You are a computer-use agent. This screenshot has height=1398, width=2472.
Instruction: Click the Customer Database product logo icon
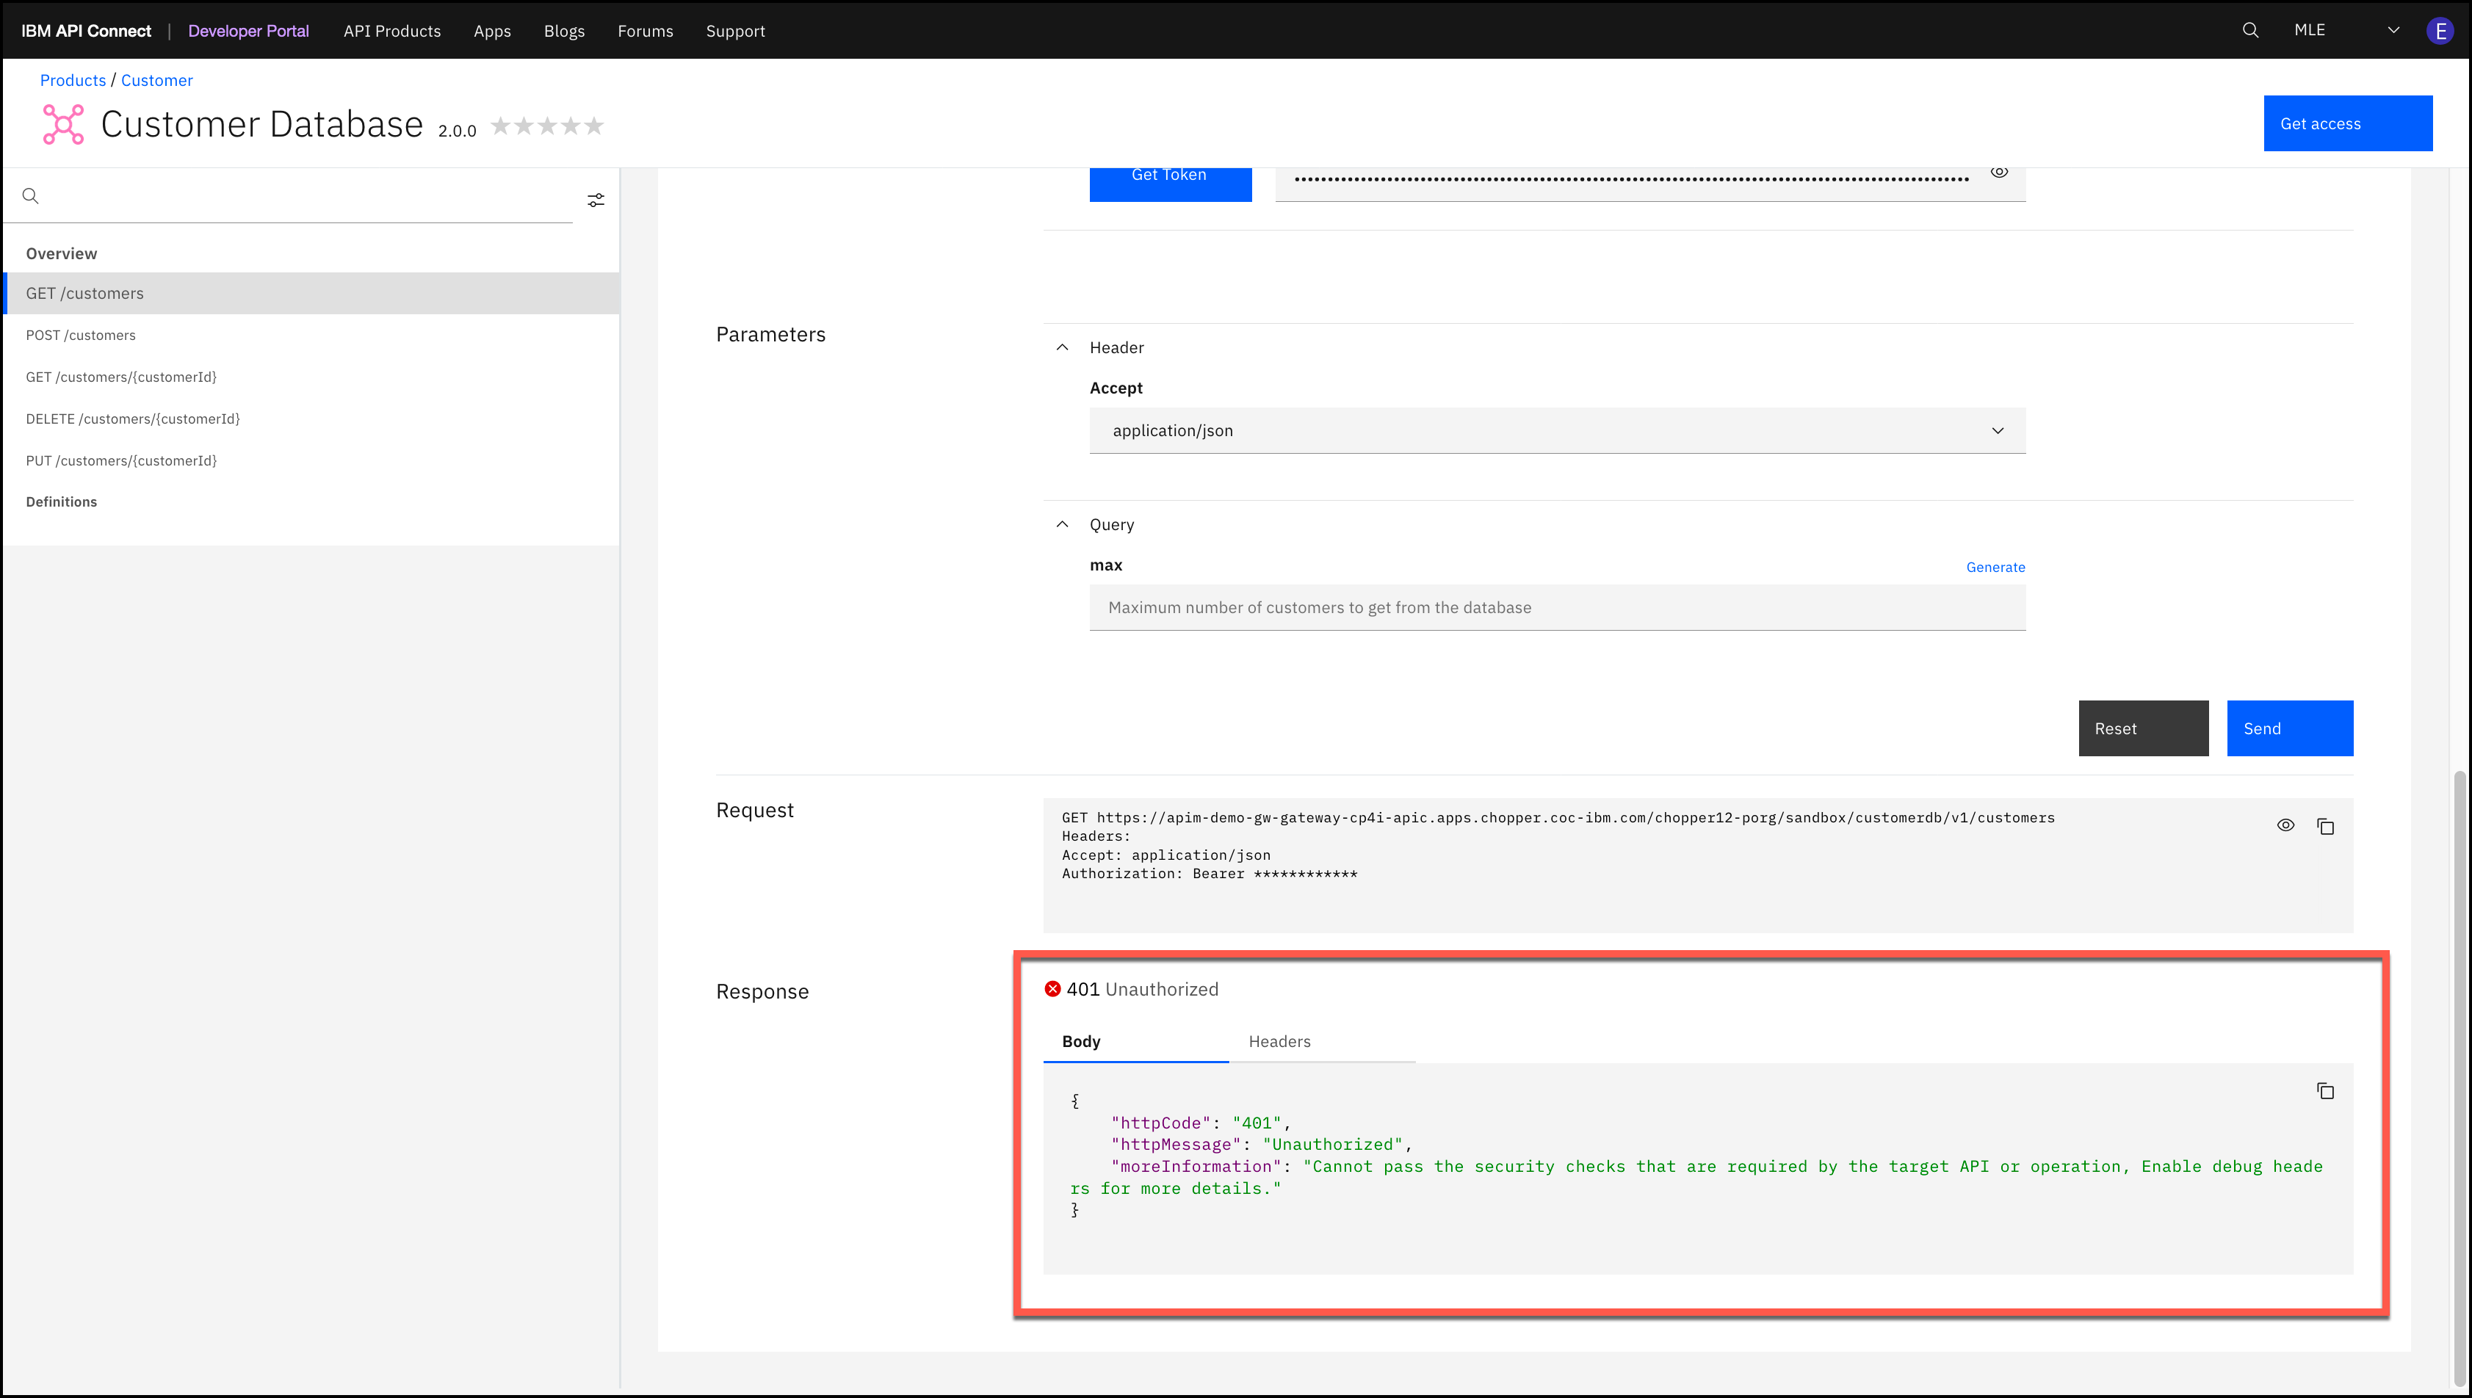tap(63, 125)
